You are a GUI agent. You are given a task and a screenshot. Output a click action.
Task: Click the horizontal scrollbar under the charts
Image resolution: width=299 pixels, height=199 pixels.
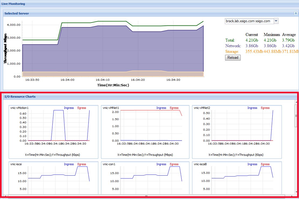(146, 196)
